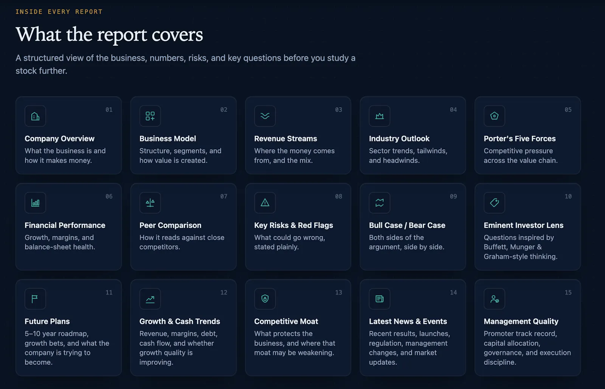Click the Company Overview building icon
This screenshot has height=389, width=605.
(35, 116)
